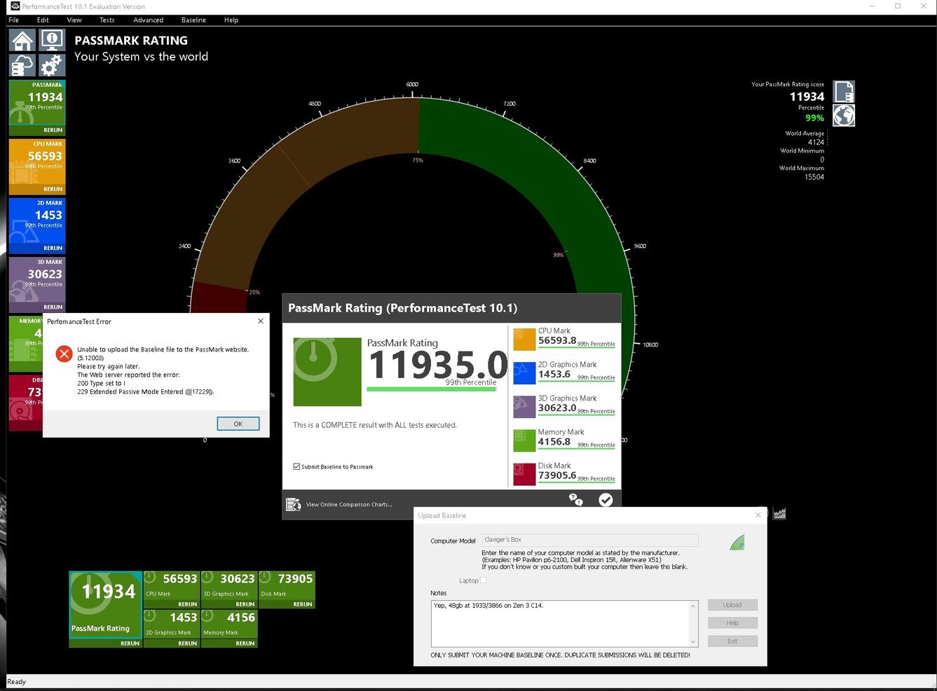The width and height of the screenshot is (937, 691).
Task: Click the World Average value 4124
Action: point(816,142)
